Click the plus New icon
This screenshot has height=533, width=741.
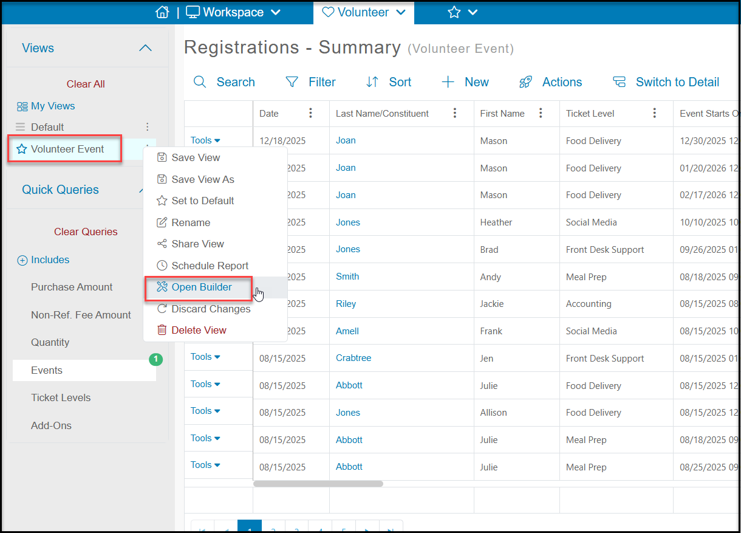tap(448, 82)
